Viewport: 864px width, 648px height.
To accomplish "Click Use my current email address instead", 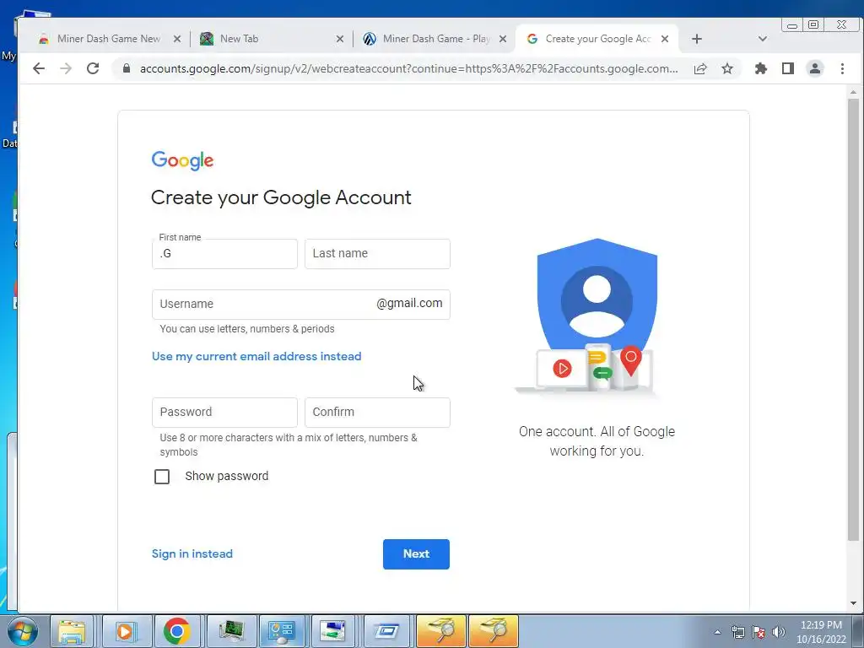I will pyautogui.click(x=256, y=357).
